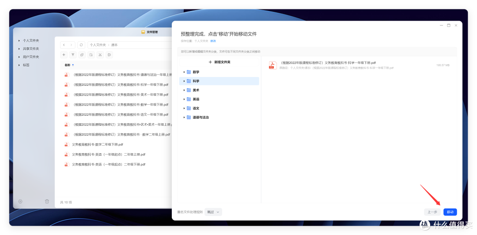Click the 美术 folder icon in dialog tree

[x=189, y=90]
